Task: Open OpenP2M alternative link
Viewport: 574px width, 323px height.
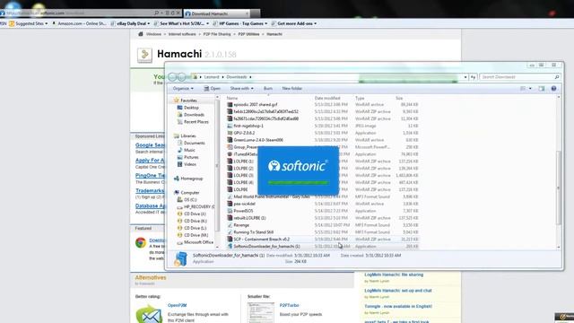Action: (178, 305)
